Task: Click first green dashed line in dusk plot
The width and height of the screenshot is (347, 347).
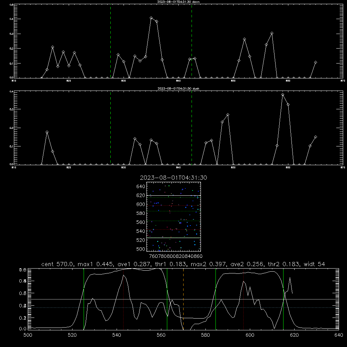Action: click(x=110, y=128)
